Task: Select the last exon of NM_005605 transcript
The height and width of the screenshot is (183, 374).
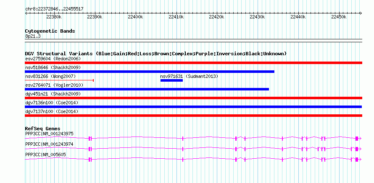Action: [x=357, y=160]
